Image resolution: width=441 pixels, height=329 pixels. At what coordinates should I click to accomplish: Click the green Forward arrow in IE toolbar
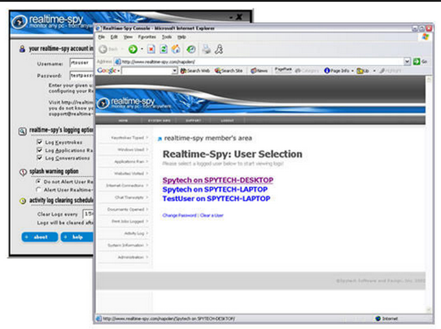(x=133, y=49)
